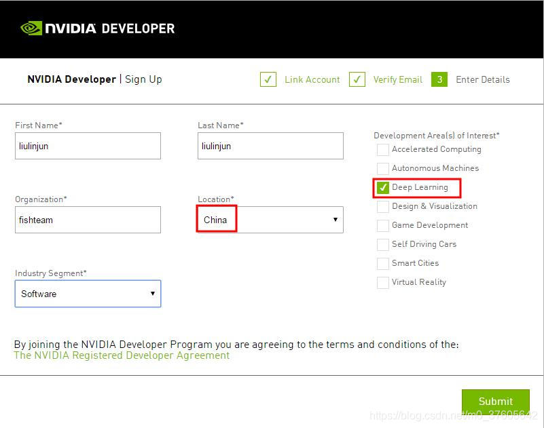Go to the Link Account step
Screen dimensions: 544x428
pos(312,80)
